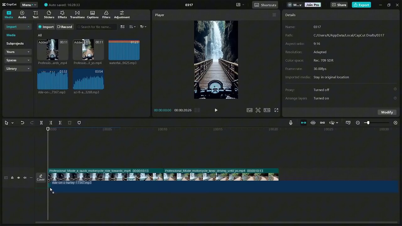Open the Stickers tab
The image size is (402, 226).
pyautogui.click(x=49, y=15)
